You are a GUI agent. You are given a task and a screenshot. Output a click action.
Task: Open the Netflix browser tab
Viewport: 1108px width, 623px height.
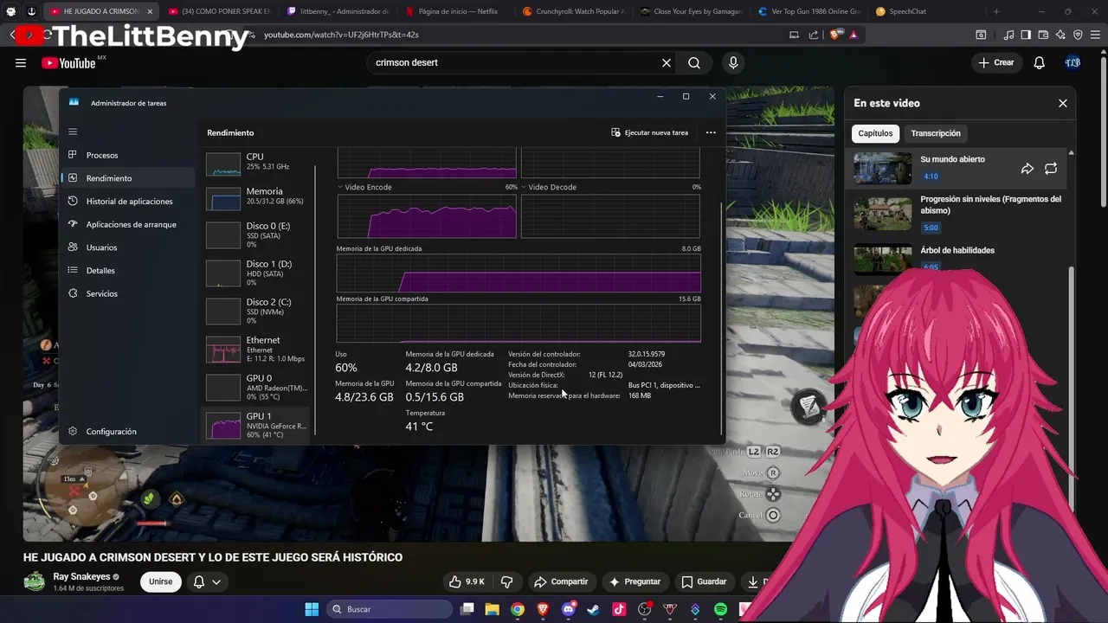456,11
